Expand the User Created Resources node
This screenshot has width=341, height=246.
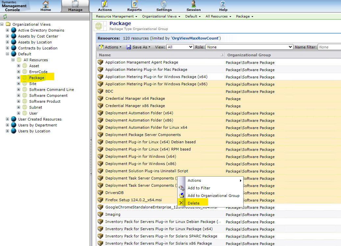(x=7, y=119)
